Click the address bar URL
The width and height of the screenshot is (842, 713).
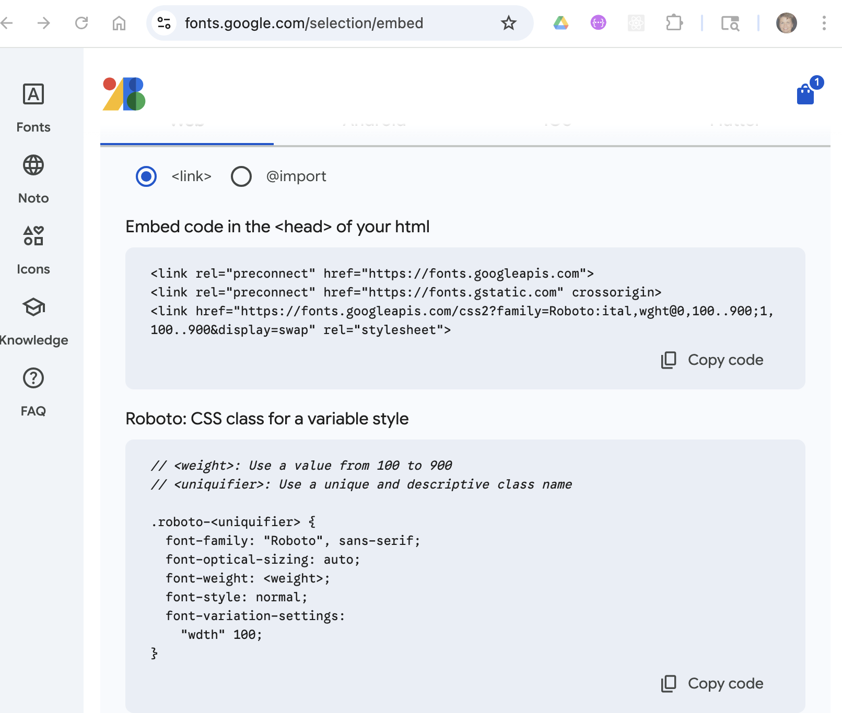(304, 23)
